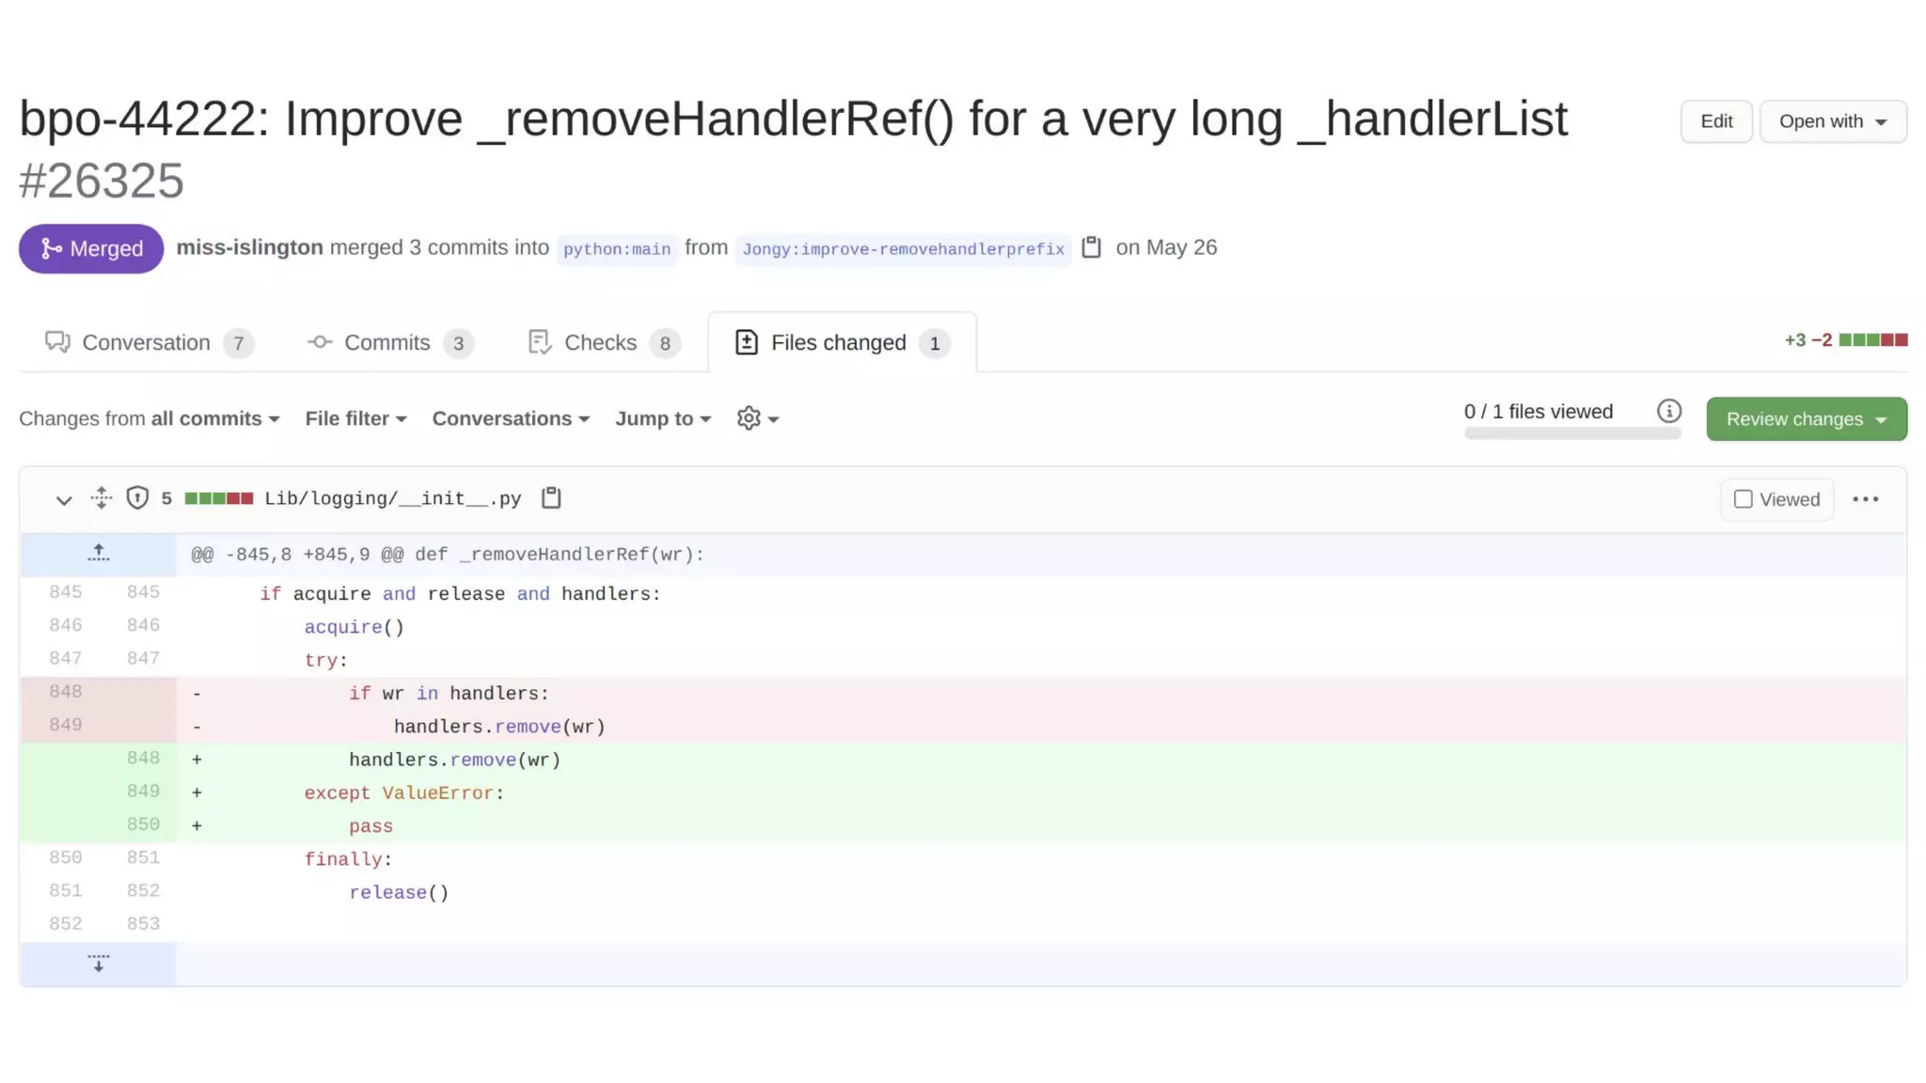Viewport: 1926px width, 1083px height.
Task: Expand hidden lines above line 845
Action: point(98,554)
